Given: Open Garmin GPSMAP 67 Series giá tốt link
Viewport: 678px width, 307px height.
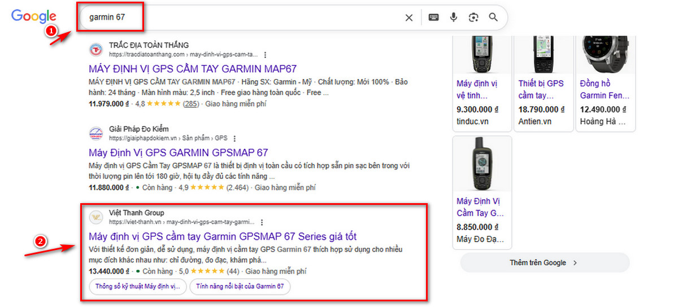Looking at the screenshot, I should point(223,236).
